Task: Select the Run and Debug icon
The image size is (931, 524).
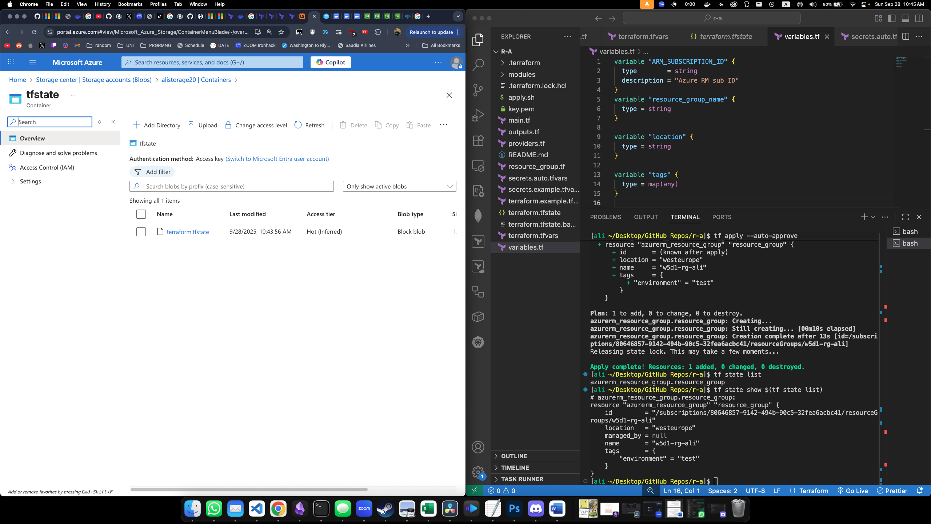Action: click(478, 115)
